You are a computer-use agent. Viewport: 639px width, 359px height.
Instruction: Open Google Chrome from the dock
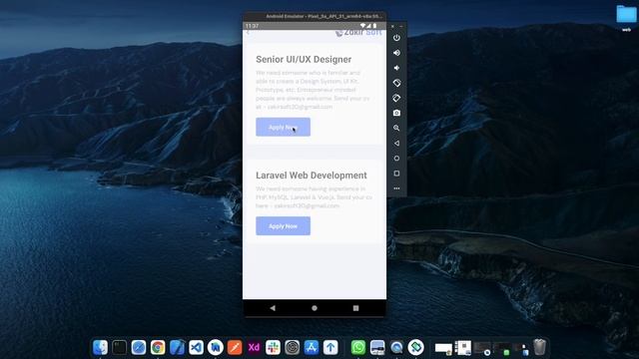pyautogui.click(x=158, y=348)
